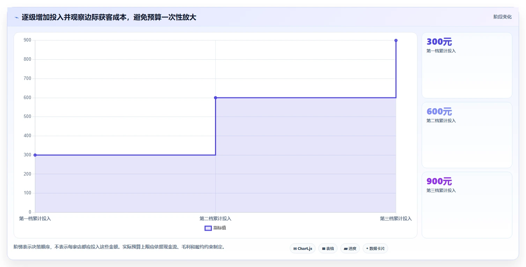Click the lightning icon beside the title
This screenshot has height=267, width=526.
click(x=16, y=17)
